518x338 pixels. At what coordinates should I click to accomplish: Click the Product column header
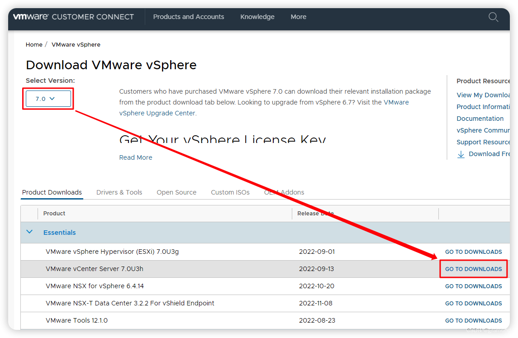click(54, 214)
